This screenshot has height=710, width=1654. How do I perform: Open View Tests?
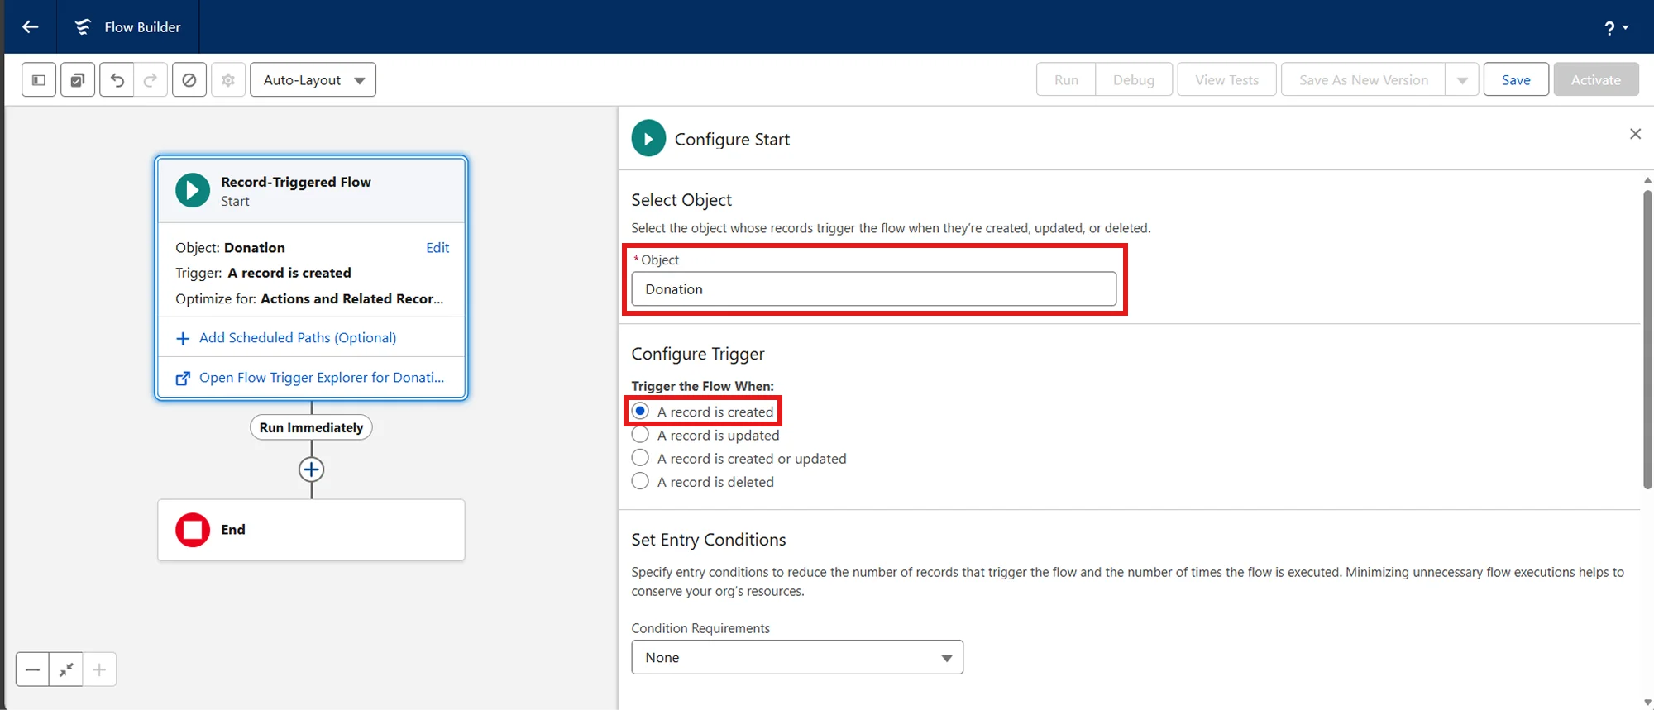pos(1226,80)
